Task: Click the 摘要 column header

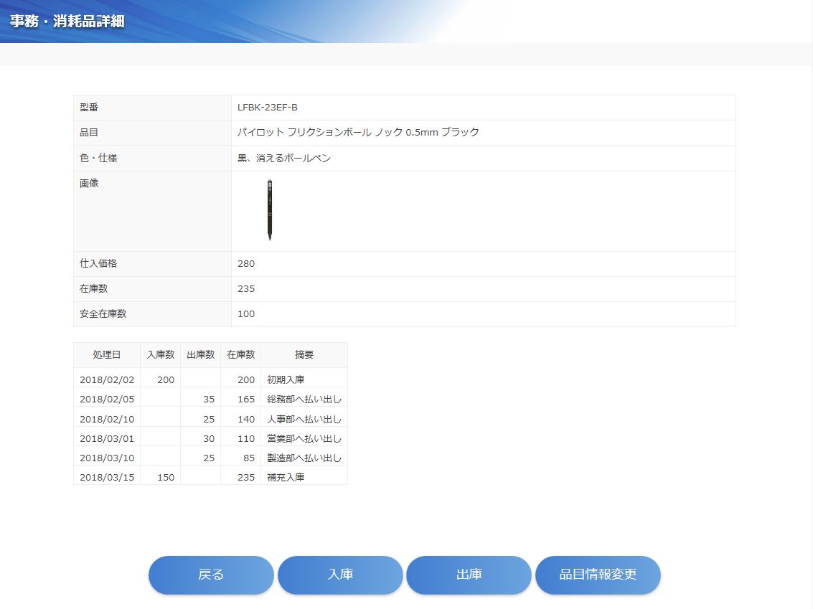Action: 304,354
